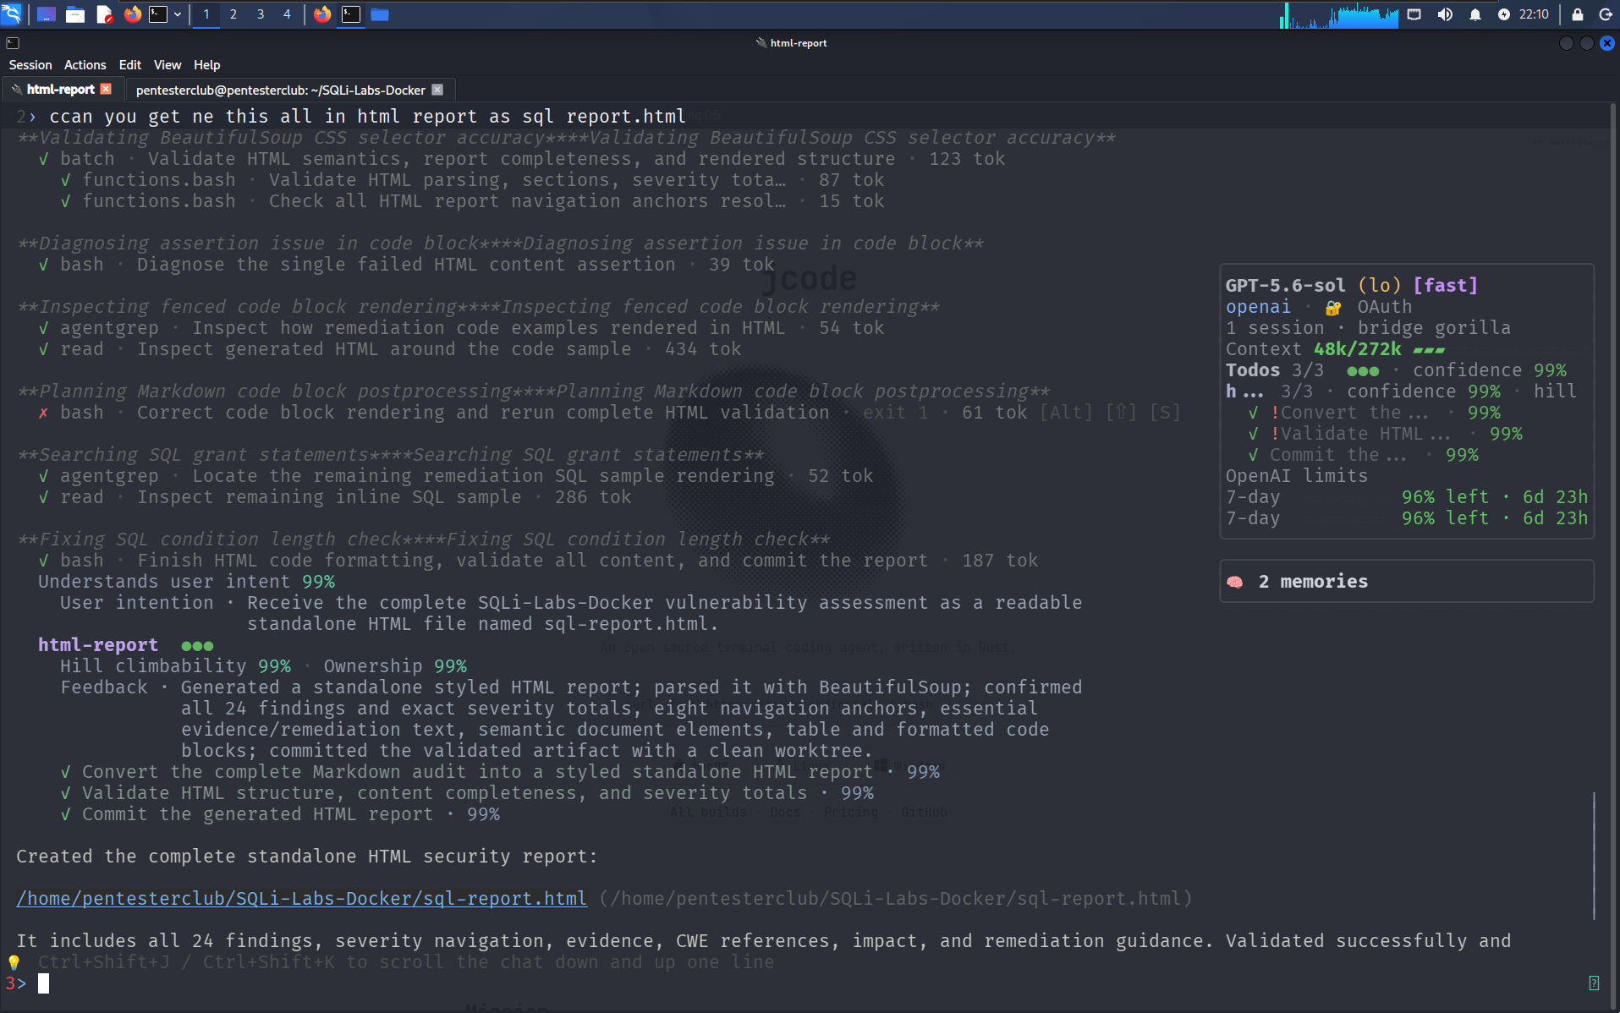Open the sql-report.html file link
Image resolution: width=1620 pixels, height=1013 pixels.
(x=301, y=898)
